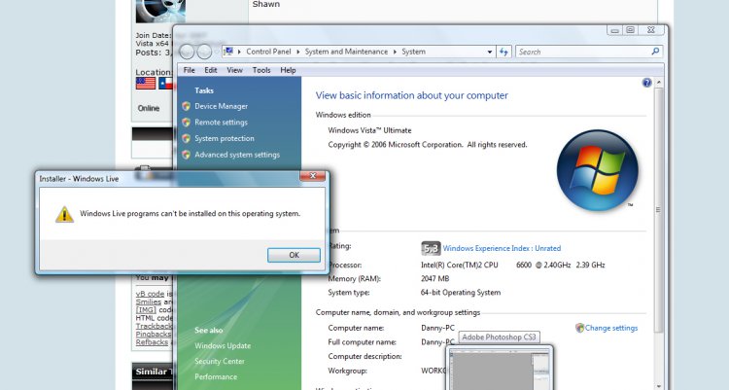Open Advanced system settings link
This screenshot has width=729, height=390.
(237, 155)
